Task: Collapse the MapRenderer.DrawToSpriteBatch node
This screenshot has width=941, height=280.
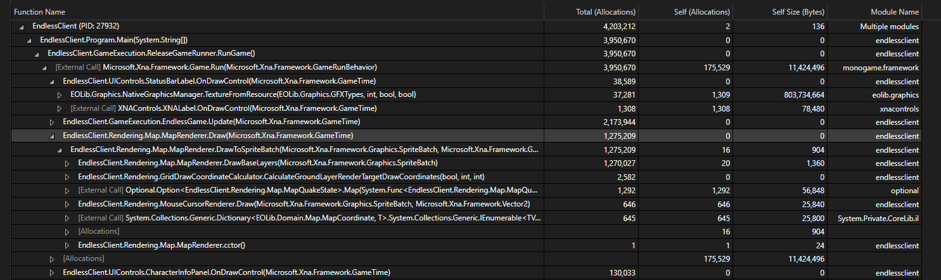Action: (60, 150)
